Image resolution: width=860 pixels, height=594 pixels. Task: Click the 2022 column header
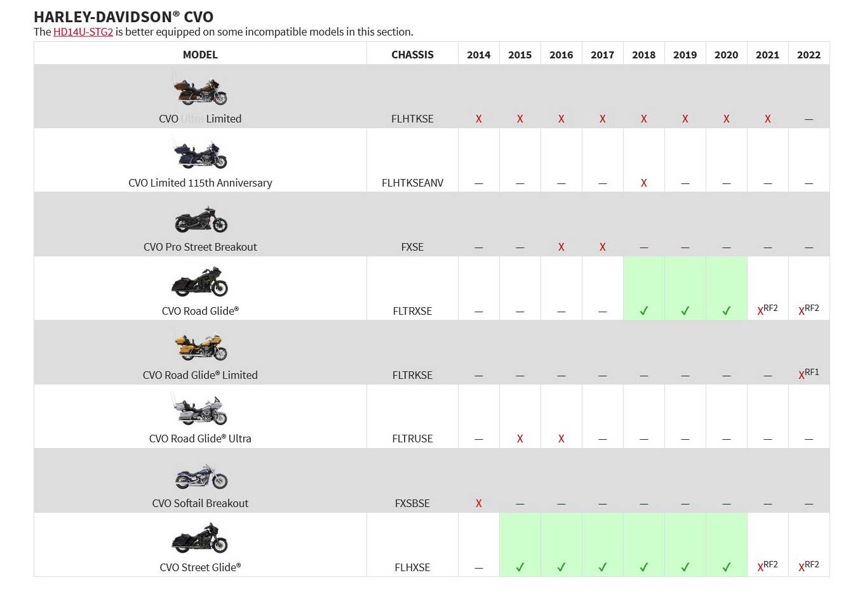pyautogui.click(x=809, y=55)
